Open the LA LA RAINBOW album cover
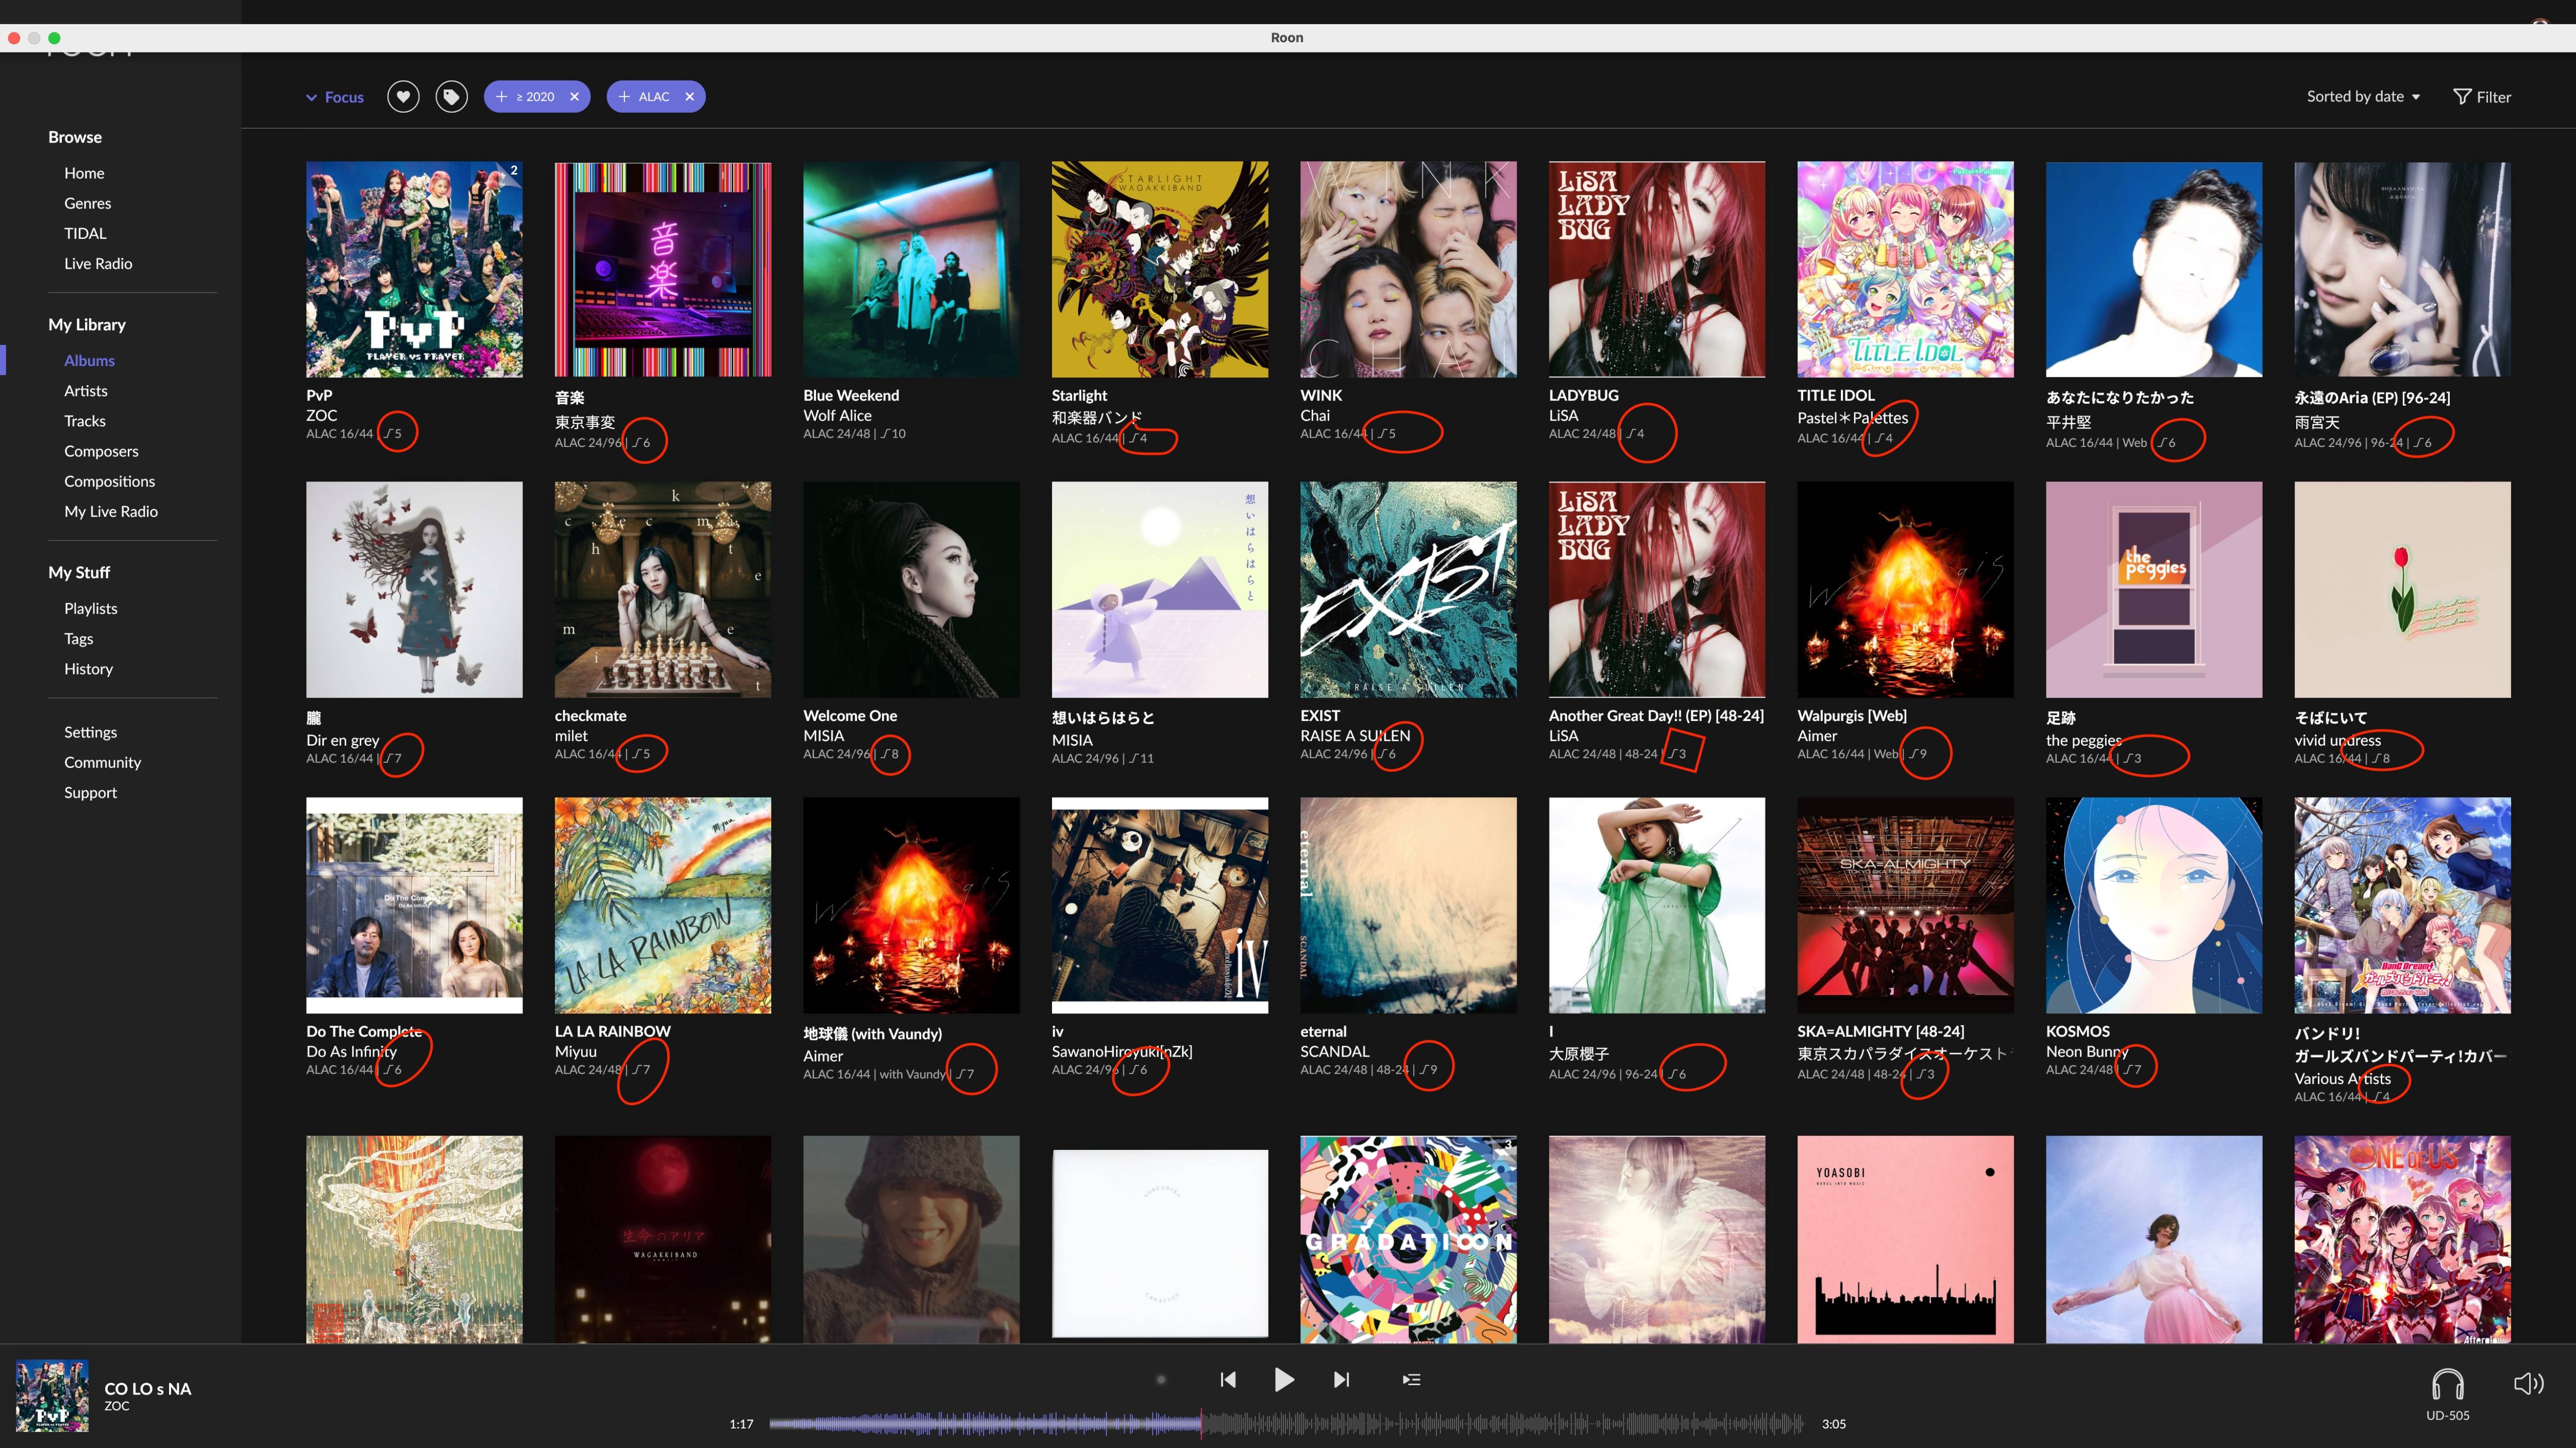Viewport: 2576px width, 1448px height. pyautogui.click(x=663, y=905)
